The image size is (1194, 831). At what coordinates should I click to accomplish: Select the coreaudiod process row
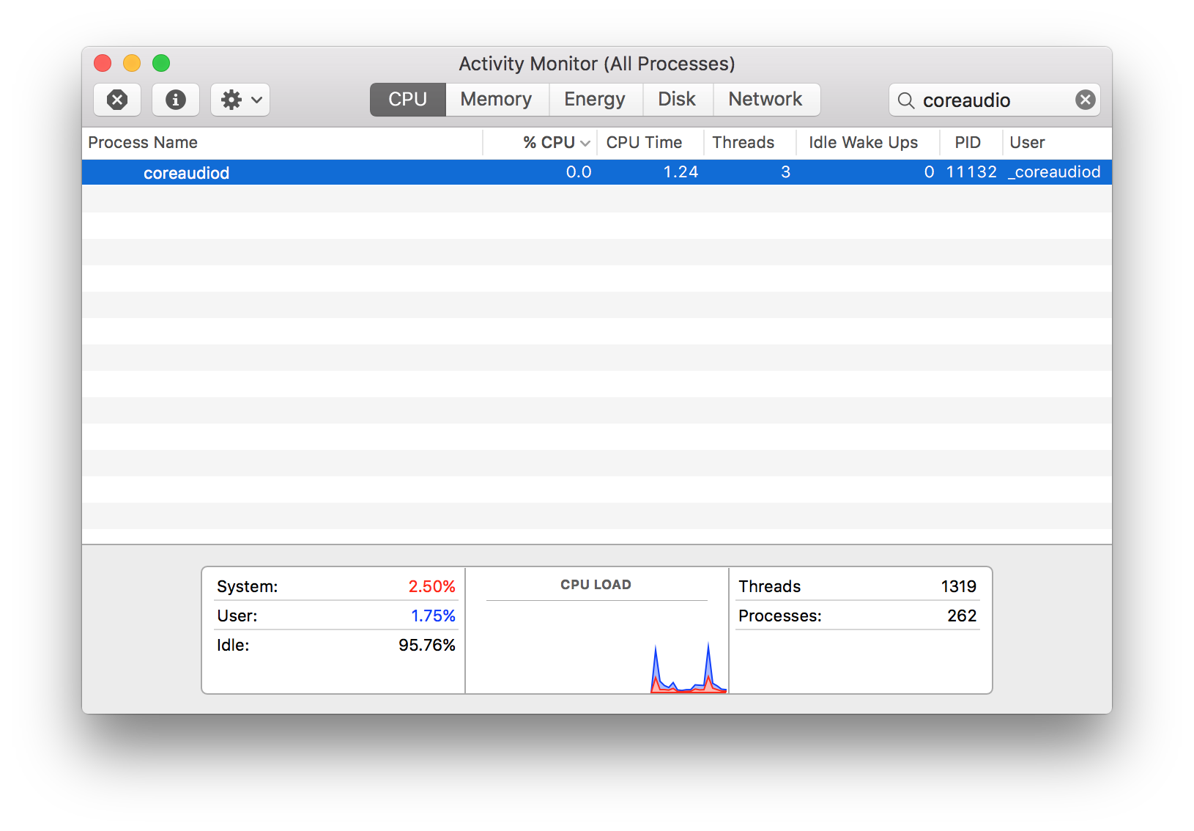pos(597,172)
